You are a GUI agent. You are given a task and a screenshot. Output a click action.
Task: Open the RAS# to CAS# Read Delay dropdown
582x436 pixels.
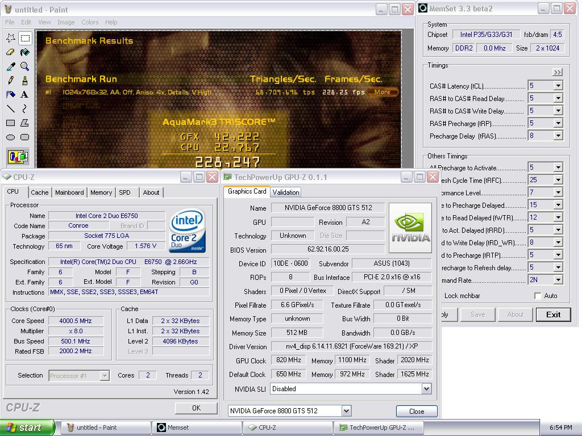click(x=558, y=98)
